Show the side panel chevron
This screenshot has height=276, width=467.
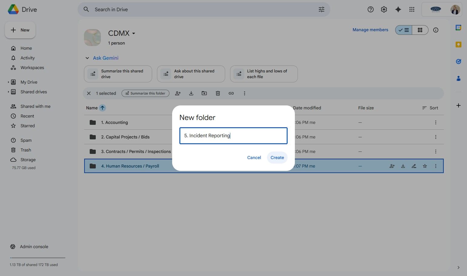(459, 268)
